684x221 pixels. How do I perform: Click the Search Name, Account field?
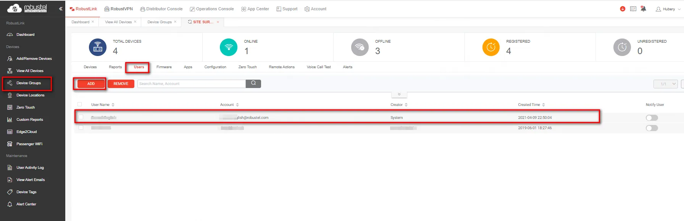[x=191, y=84]
